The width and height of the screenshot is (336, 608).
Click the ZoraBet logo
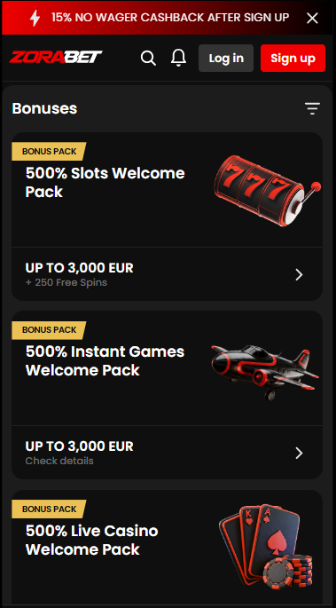click(56, 58)
